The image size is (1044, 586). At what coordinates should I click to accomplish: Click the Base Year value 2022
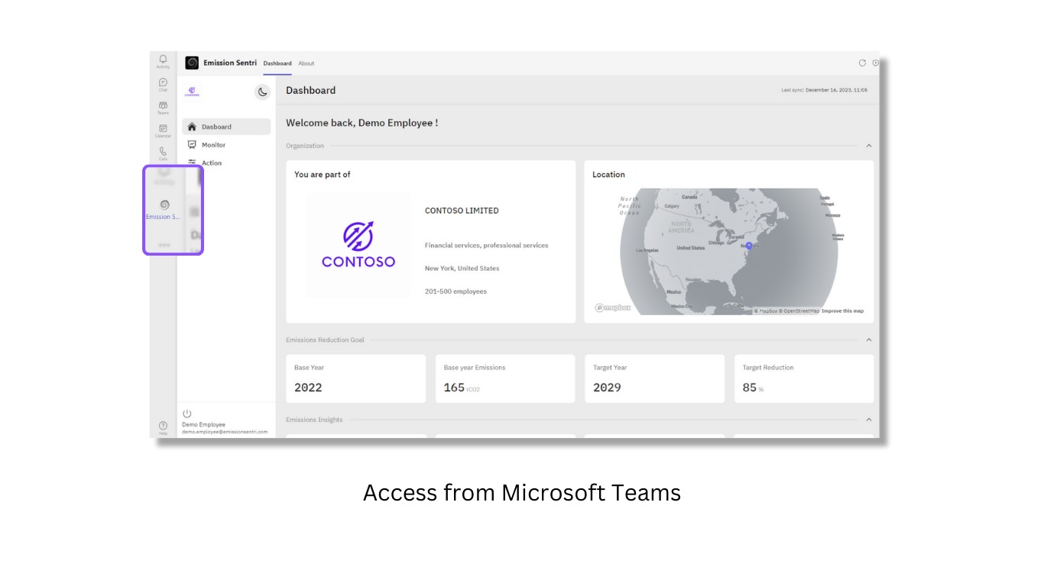[308, 388]
